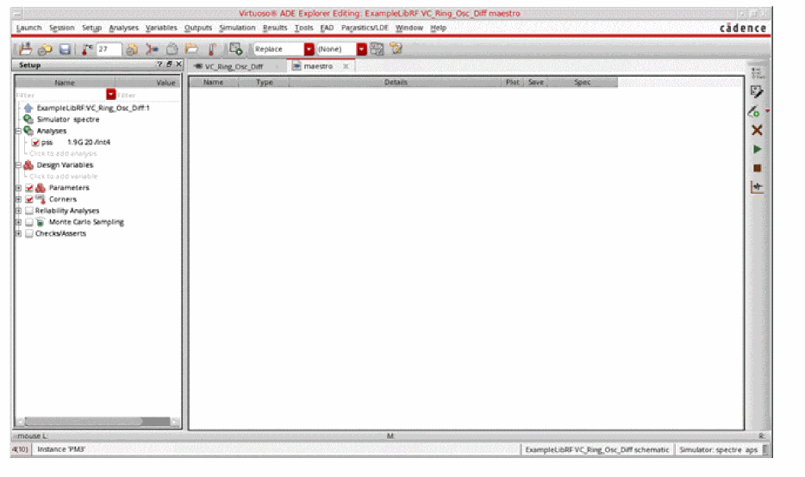
Task: Click the blue floppy disk save icon
Action: pos(65,49)
